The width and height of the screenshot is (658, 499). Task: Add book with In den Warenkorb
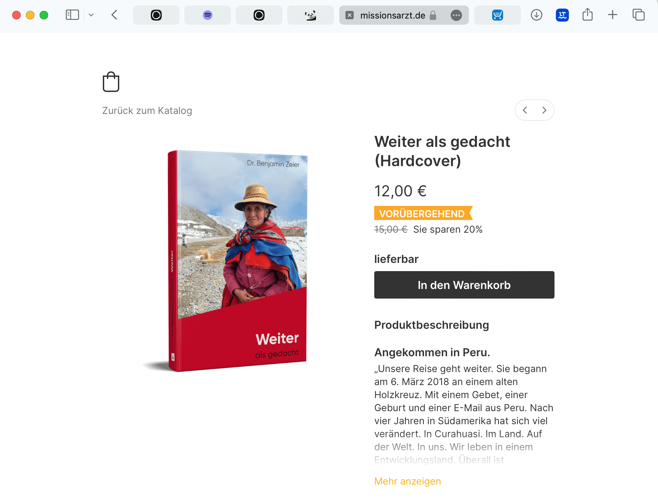pos(464,285)
